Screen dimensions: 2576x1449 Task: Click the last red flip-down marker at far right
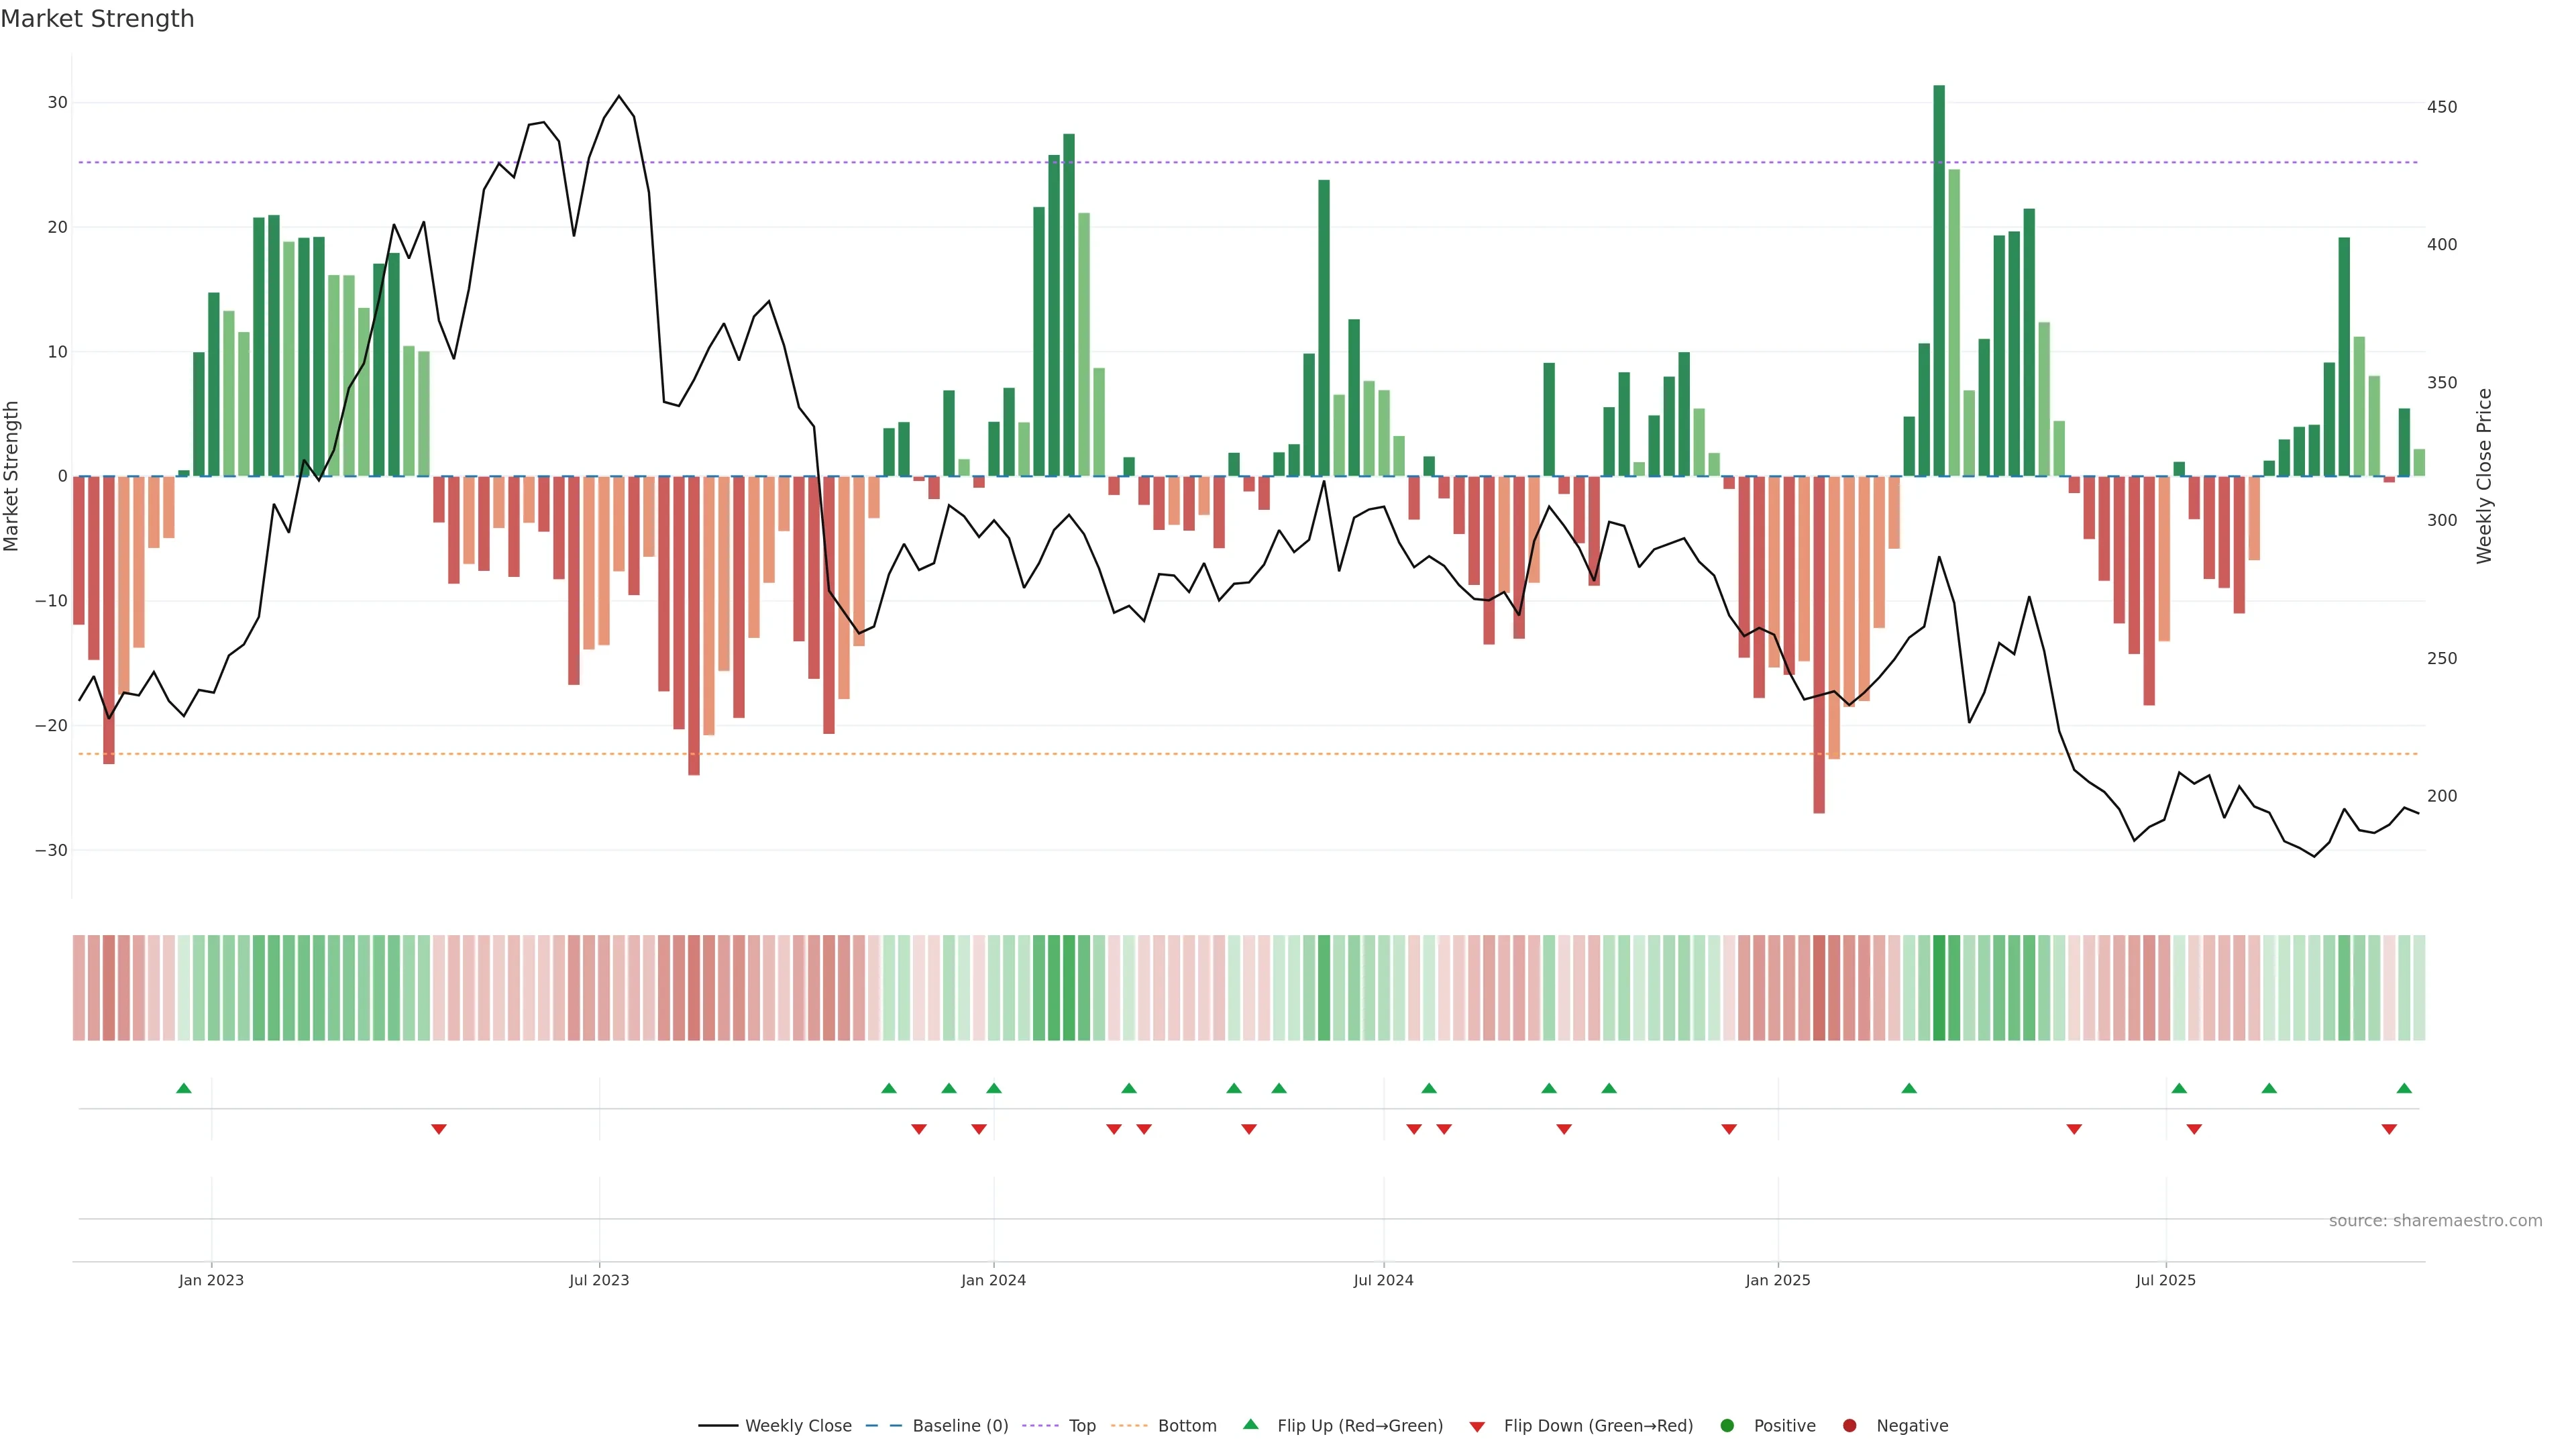coord(2389,1129)
